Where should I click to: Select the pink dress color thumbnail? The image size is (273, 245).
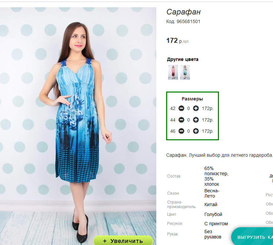click(173, 72)
